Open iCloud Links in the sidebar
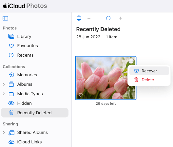Screen dimensions: 173x147 (35, 142)
